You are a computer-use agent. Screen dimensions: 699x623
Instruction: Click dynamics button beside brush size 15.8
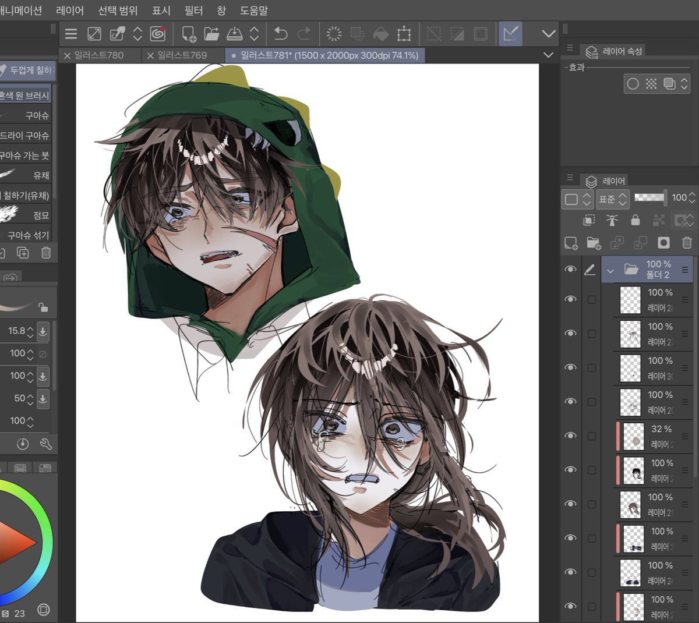[x=43, y=331]
